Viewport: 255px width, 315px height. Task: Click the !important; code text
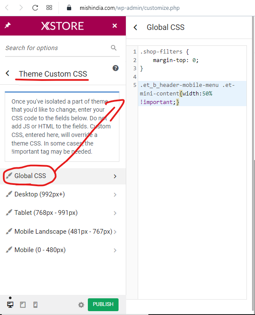click(x=157, y=102)
